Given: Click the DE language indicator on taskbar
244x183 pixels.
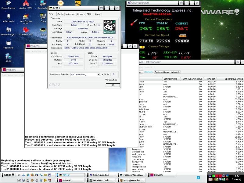Looking at the screenshot, I should (198, 178).
